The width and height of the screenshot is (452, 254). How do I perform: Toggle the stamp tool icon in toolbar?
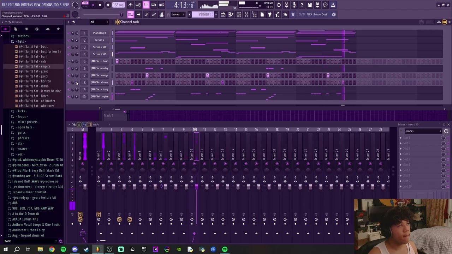click(162, 14)
